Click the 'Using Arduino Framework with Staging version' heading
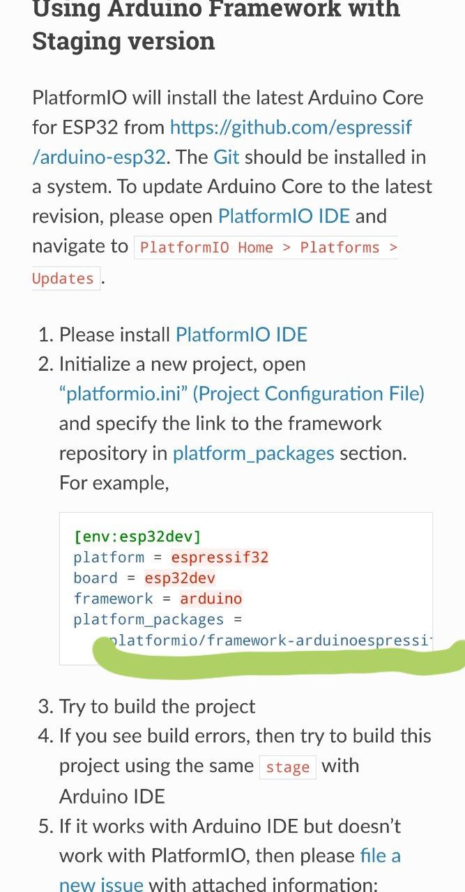Screen dimensions: 465x892 point(216,26)
